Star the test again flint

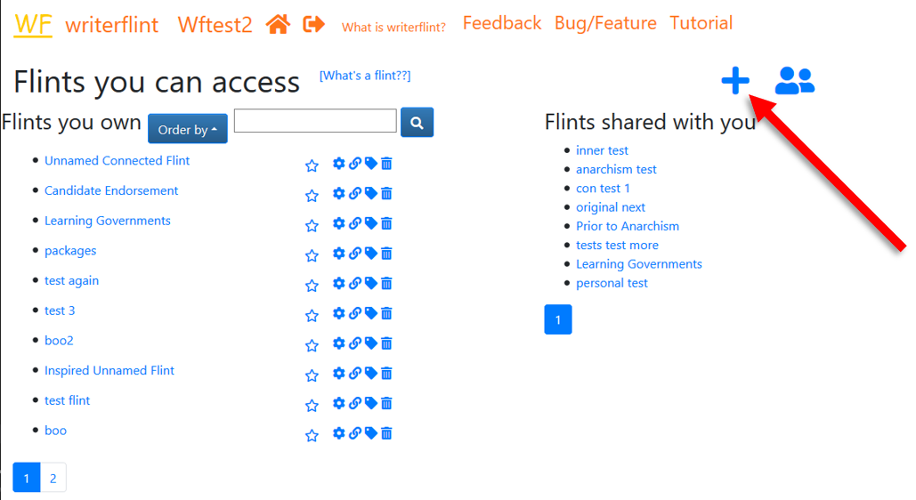click(x=312, y=286)
